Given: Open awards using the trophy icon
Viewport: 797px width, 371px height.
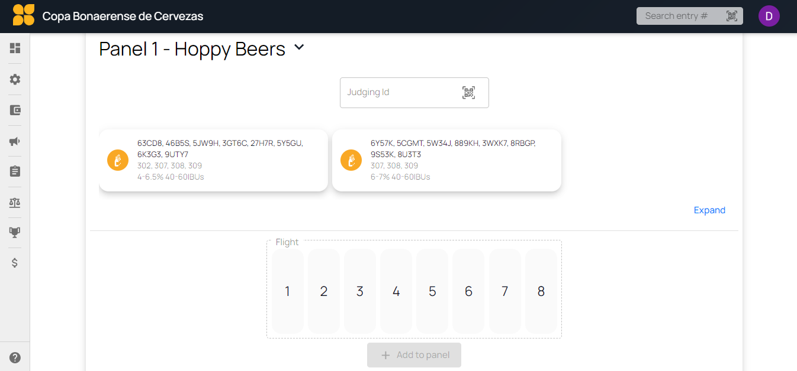Looking at the screenshot, I should pyautogui.click(x=14, y=232).
